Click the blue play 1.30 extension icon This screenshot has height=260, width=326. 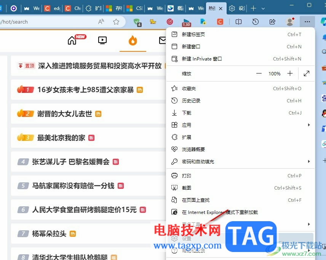coord(187,22)
